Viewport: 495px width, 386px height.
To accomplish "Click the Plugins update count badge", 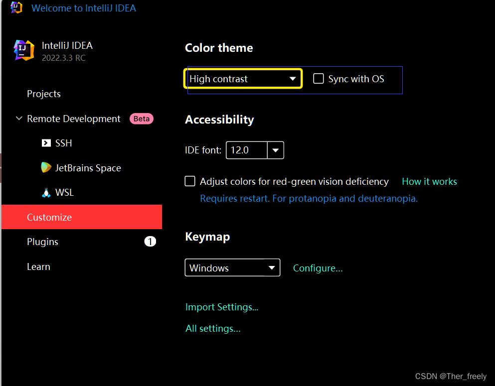I will (150, 242).
